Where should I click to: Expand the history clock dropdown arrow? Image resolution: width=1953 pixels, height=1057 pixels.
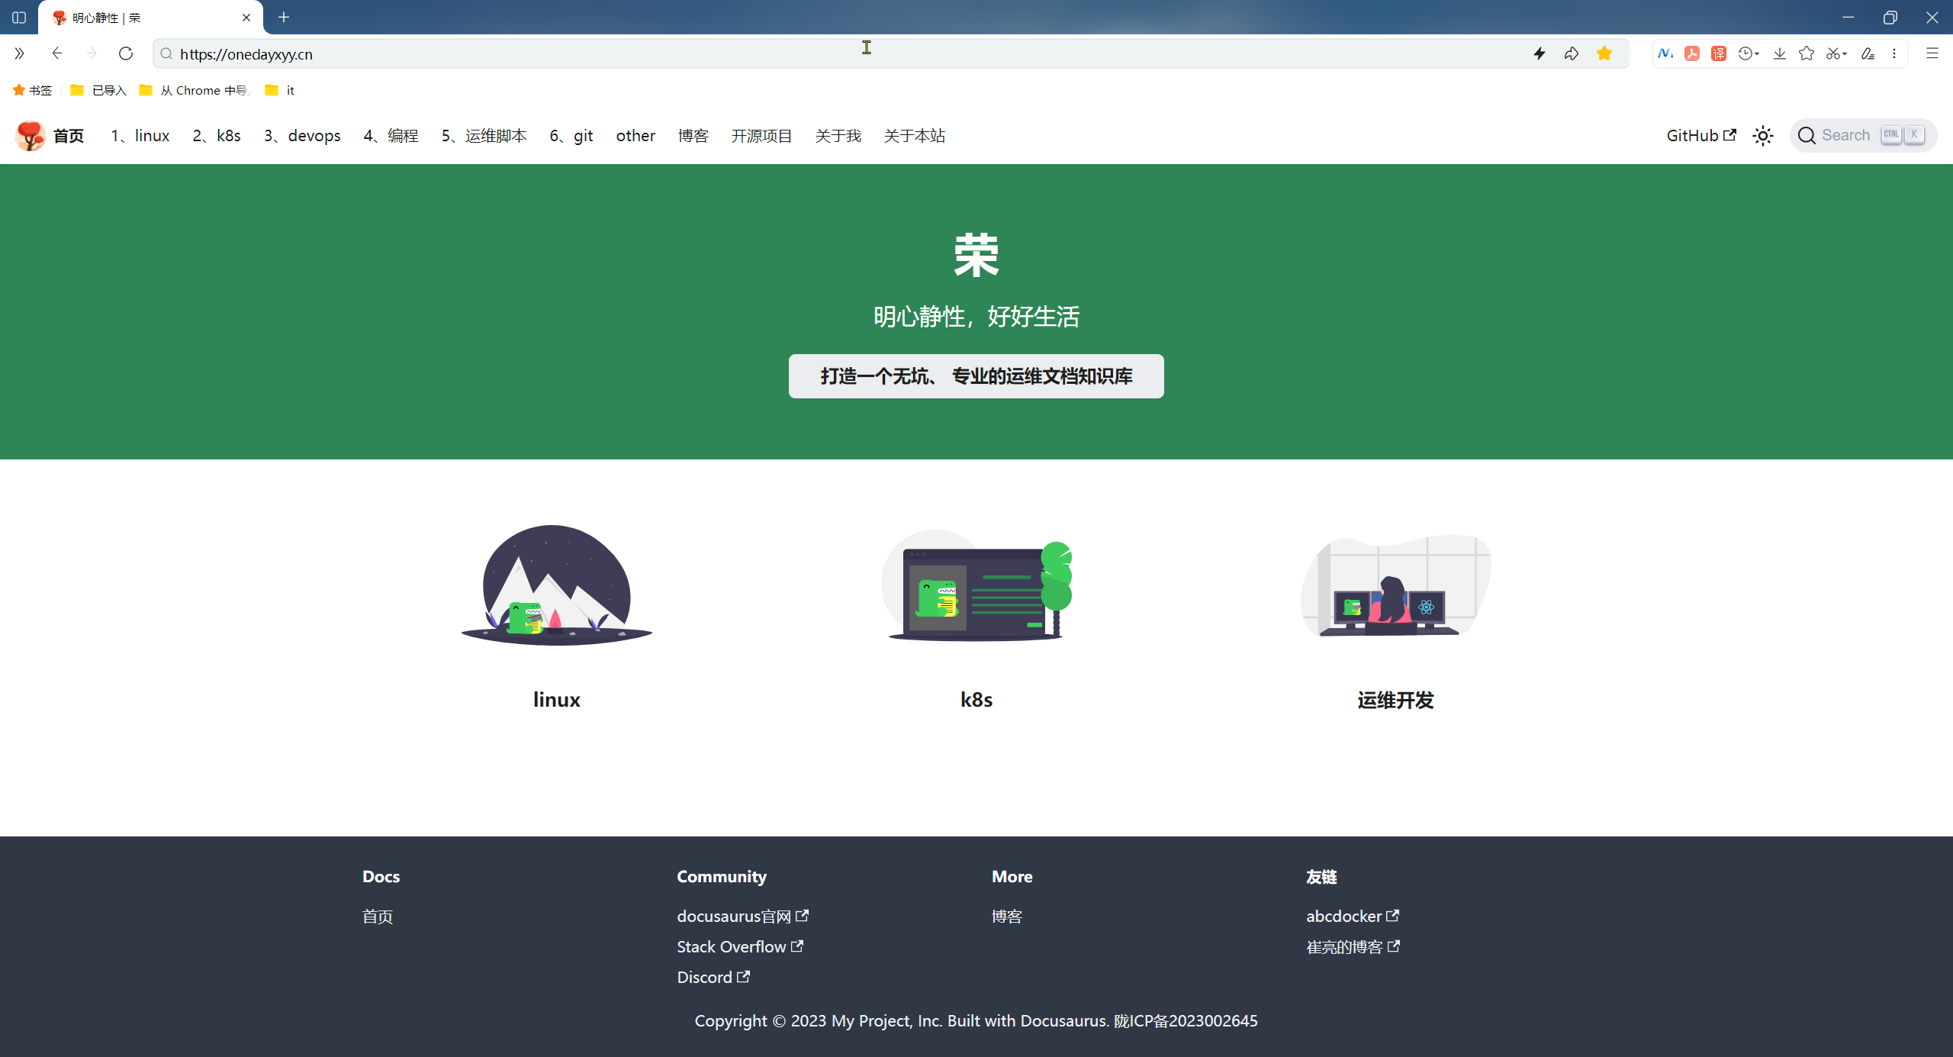pos(1757,53)
